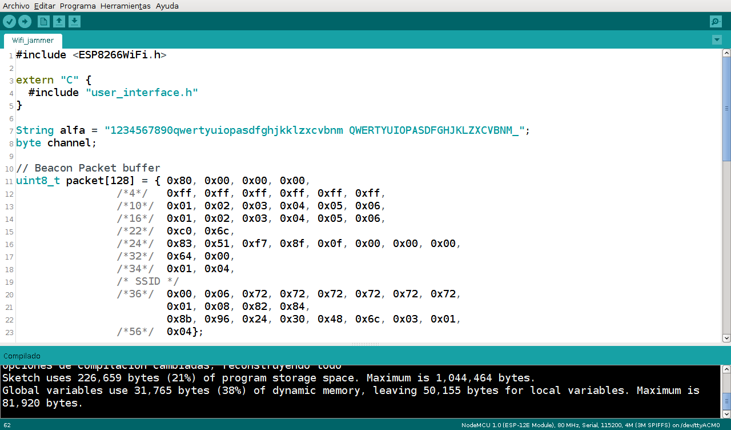The width and height of the screenshot is (731, 430).
Task: Click the Upload arrow icon
Action: 25,22
